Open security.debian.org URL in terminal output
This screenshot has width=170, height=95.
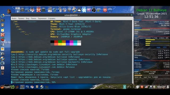click(x=45, y=54)
